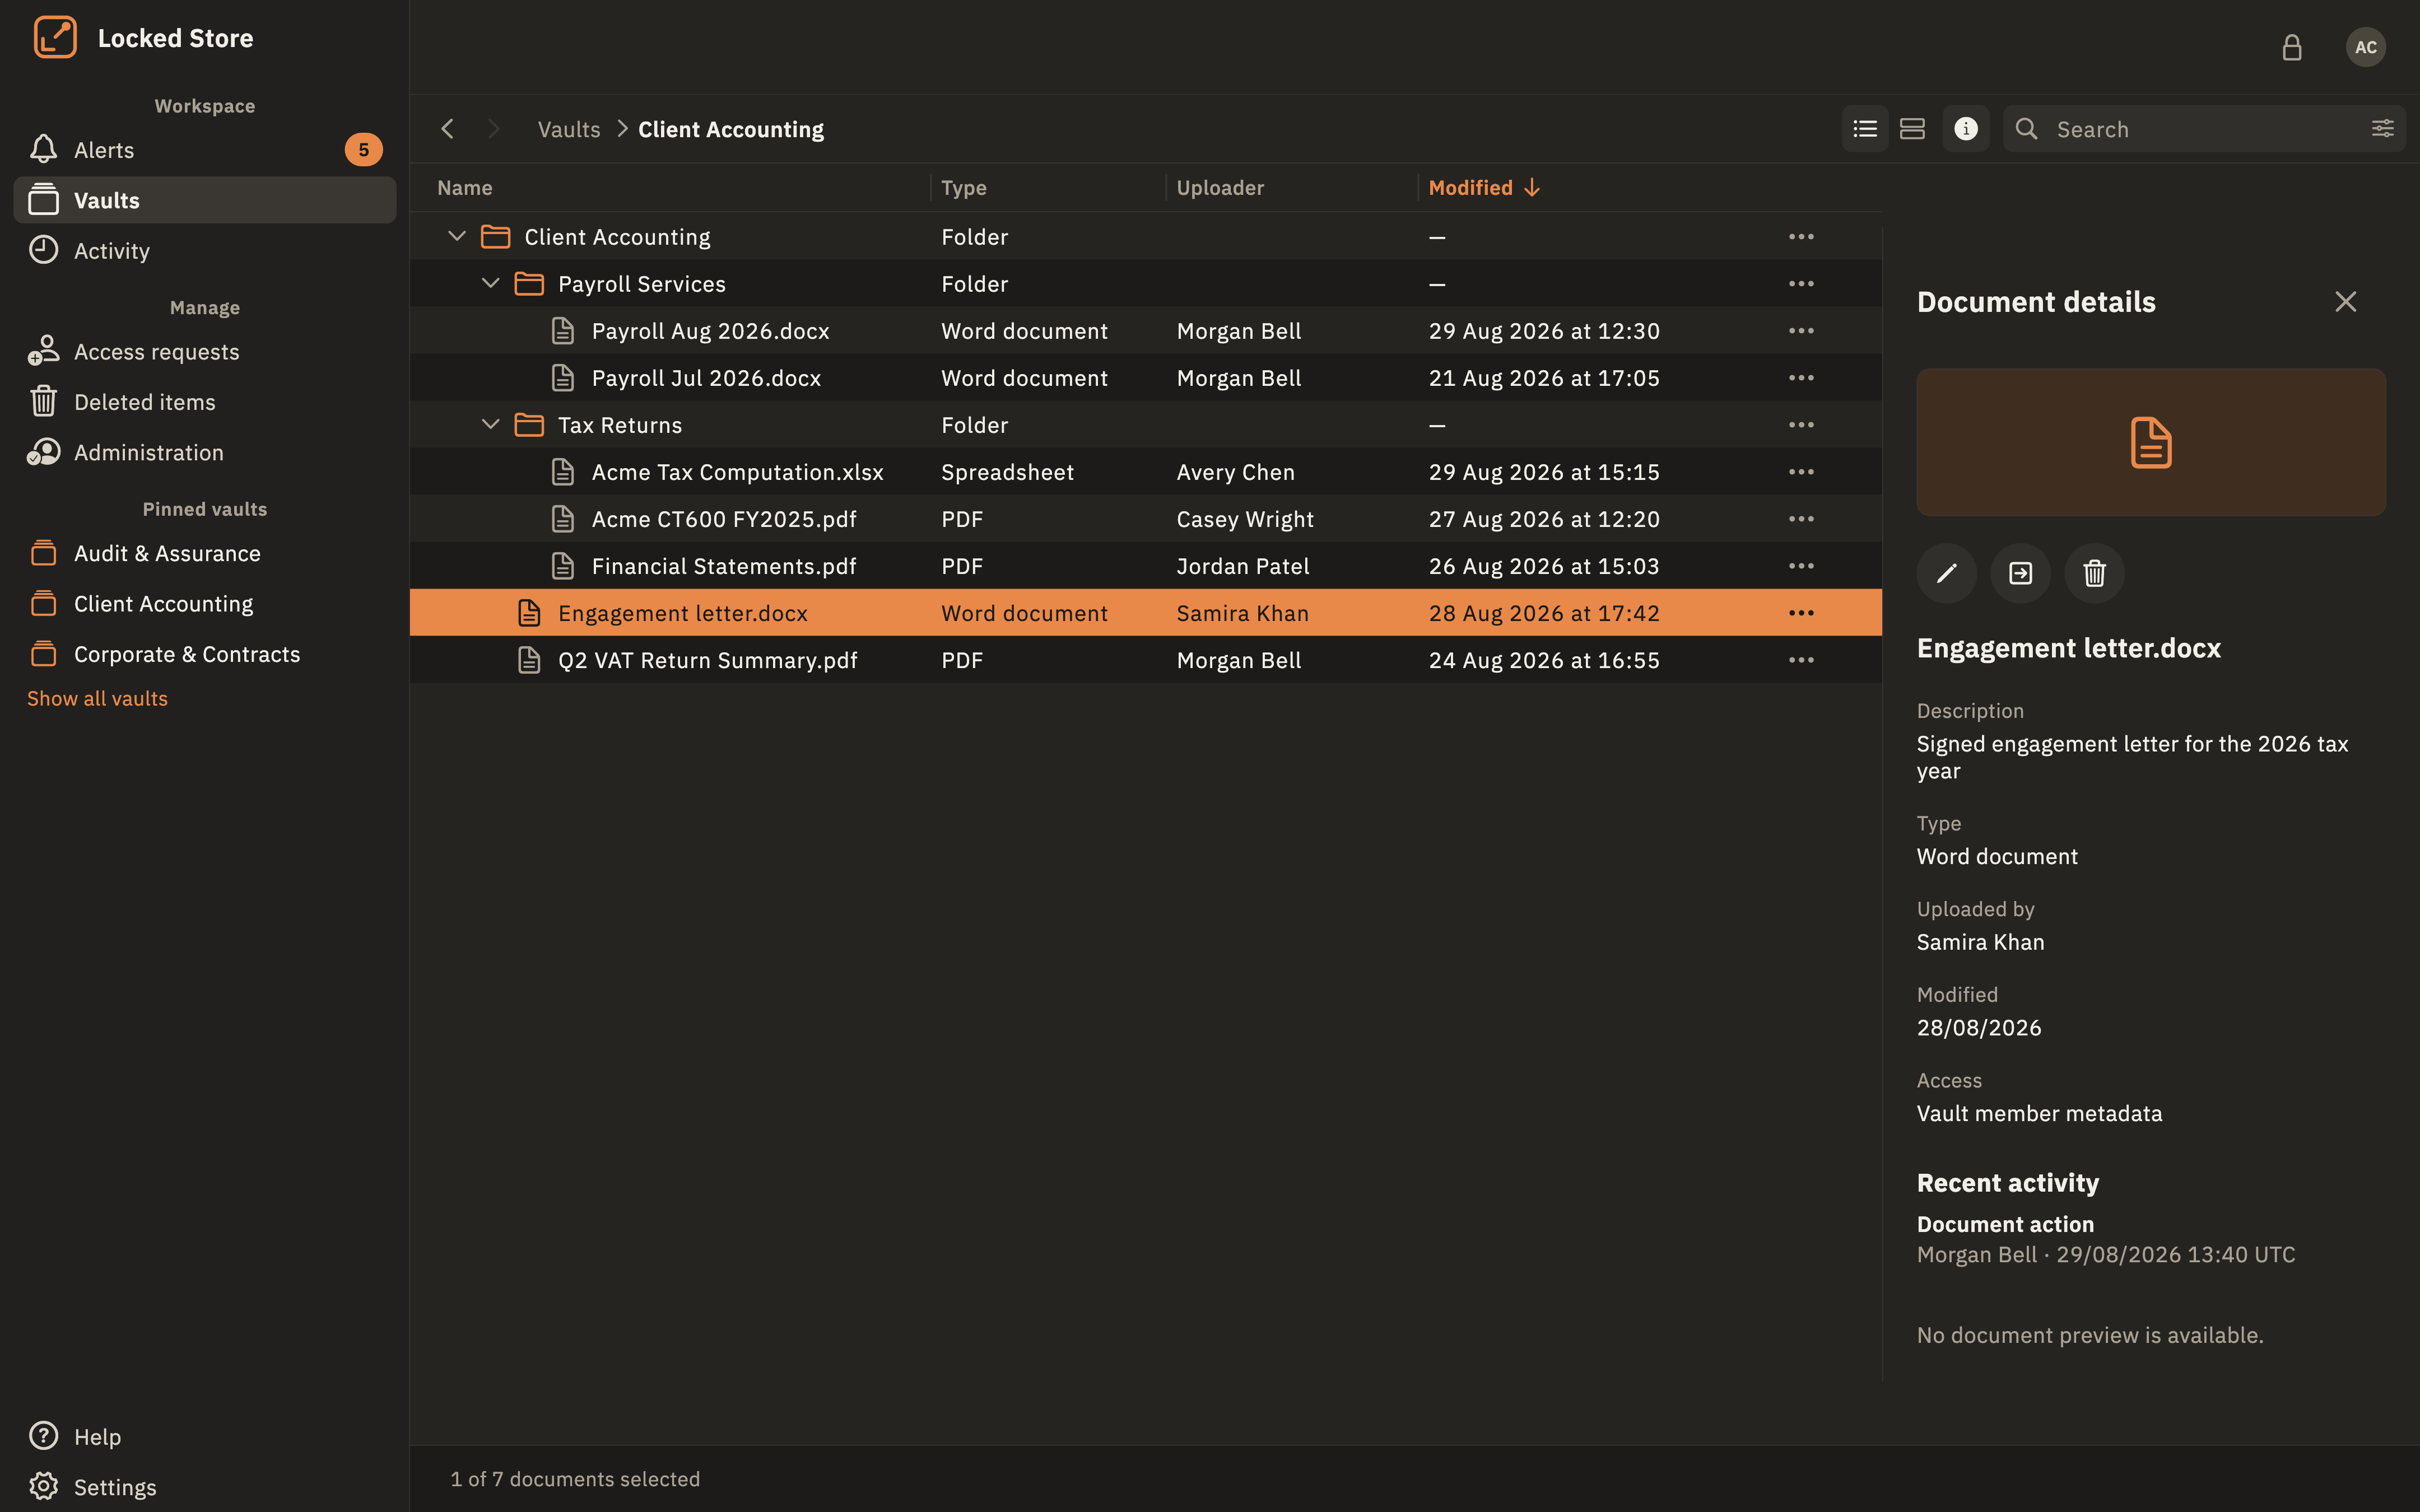Open Access requests in the sidebar

point(205,352)
